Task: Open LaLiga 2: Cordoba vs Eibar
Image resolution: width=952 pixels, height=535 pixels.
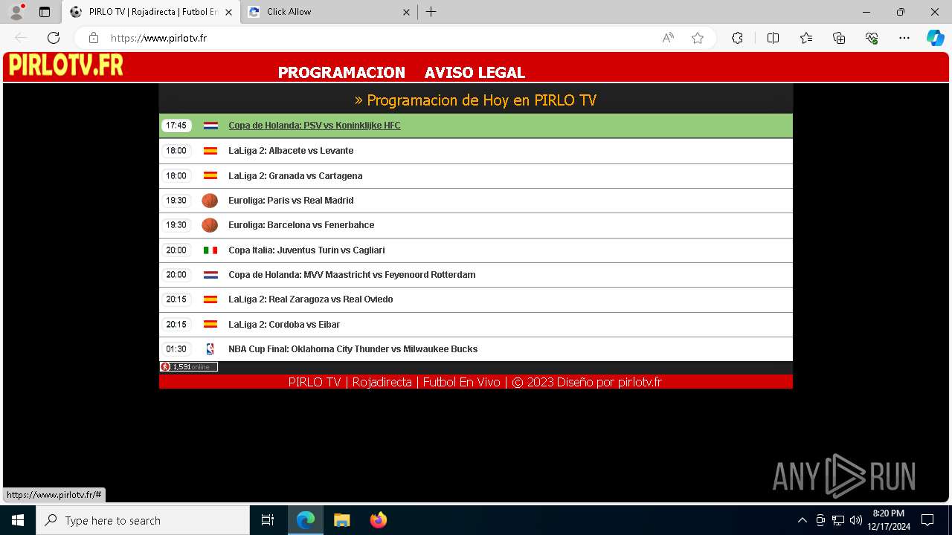Action: tap(284, 325)
